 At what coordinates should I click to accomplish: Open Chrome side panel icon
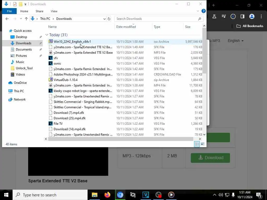tap(242, 16)
